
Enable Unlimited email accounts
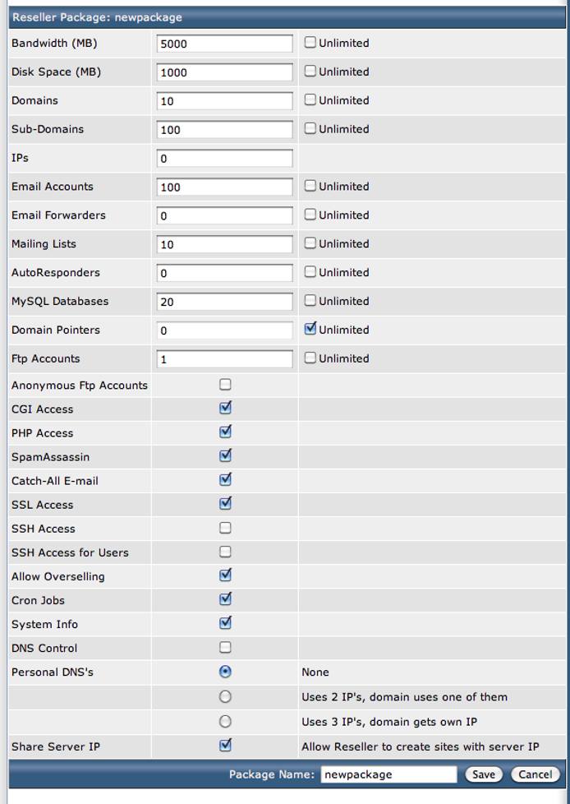[310, 186]
